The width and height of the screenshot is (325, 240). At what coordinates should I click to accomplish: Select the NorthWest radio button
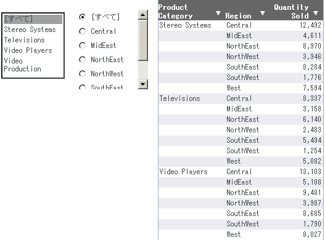82,74
